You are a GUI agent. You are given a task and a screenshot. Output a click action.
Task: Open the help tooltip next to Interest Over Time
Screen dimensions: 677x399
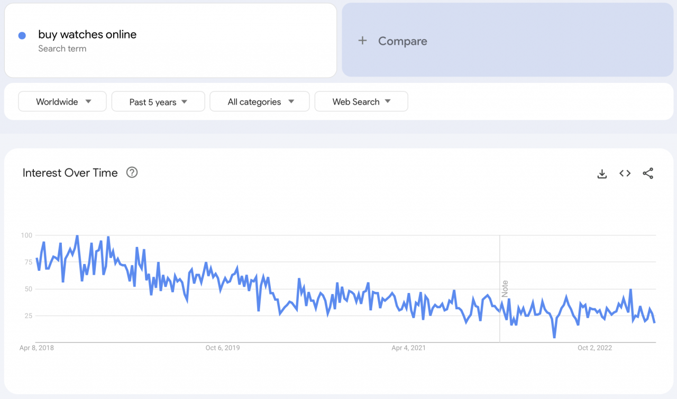point(132,172)
